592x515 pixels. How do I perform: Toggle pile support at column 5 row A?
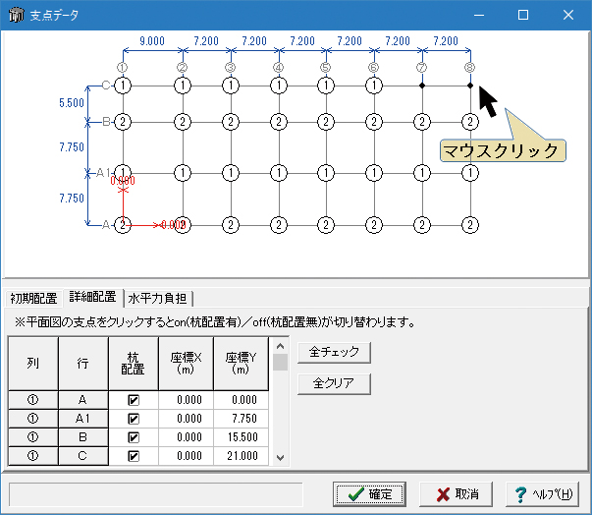326,225
